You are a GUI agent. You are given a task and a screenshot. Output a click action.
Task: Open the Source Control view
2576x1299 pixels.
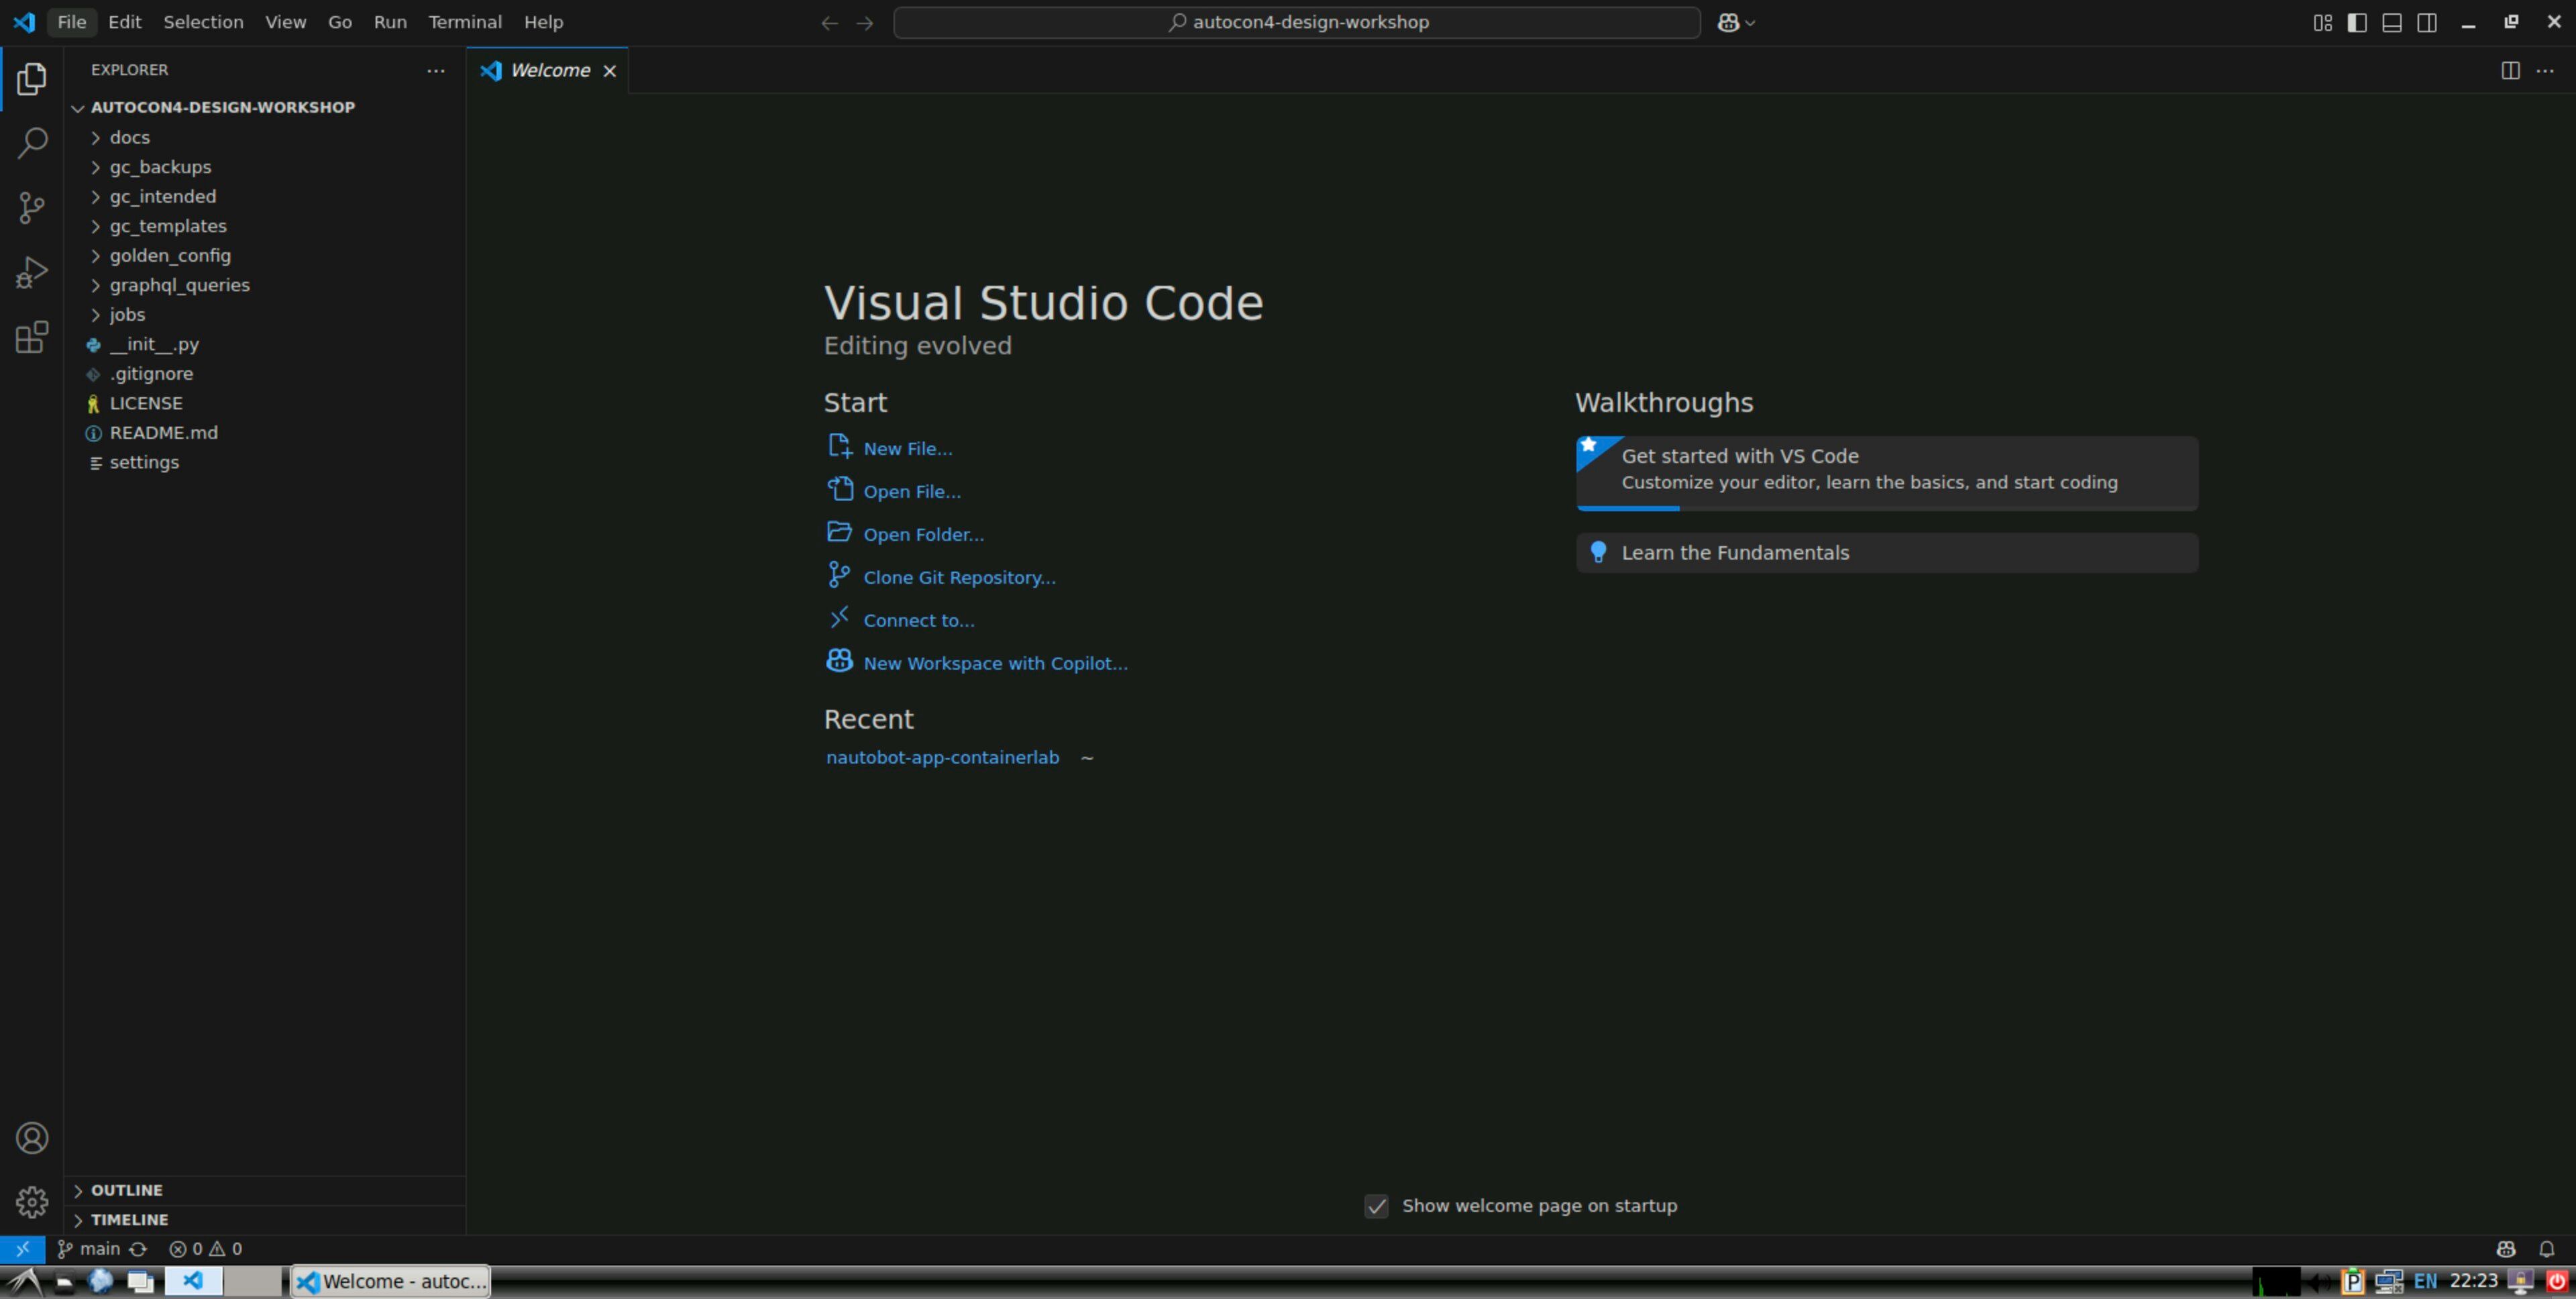point(32,208)
